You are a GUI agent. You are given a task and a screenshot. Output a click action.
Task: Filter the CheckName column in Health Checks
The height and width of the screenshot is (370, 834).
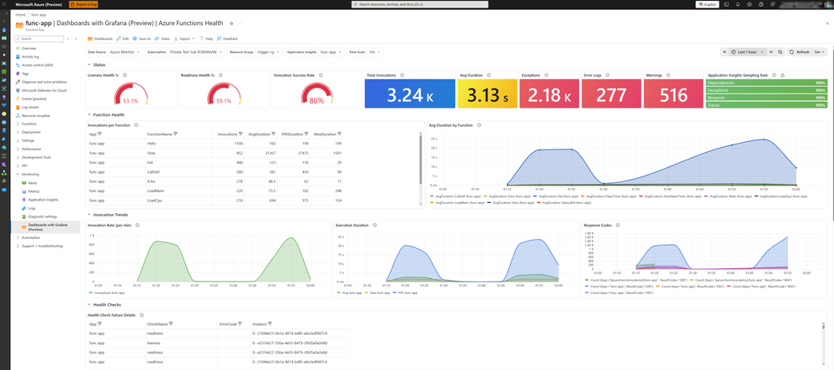(x=171, y=324)
